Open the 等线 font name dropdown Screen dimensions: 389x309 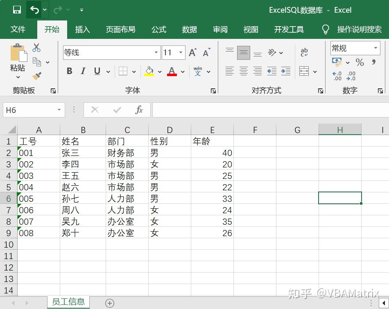pyautogui.click(x=156, y=52)
